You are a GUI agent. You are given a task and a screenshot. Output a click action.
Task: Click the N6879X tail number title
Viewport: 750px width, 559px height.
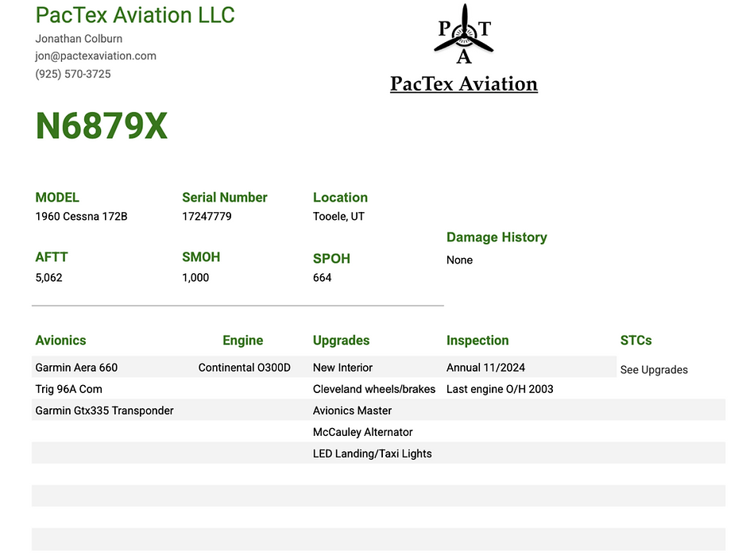pyautogui.click(x=102, y=126)
